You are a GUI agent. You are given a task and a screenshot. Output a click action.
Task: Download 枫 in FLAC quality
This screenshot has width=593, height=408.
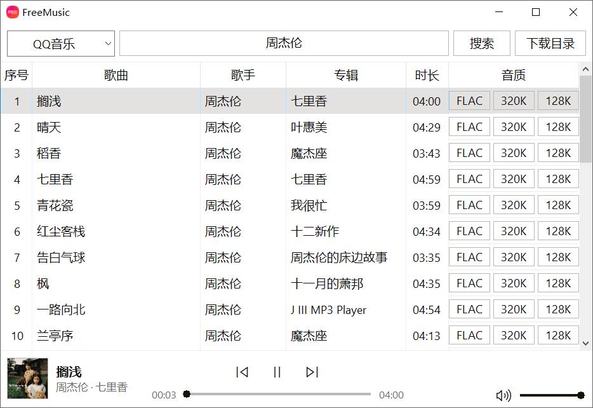[x=469, y=283]
